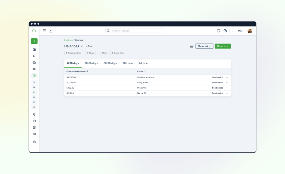Screen dimensions: 285x174
Task: Open contact Emily Brown
Action: pos(143,82)
